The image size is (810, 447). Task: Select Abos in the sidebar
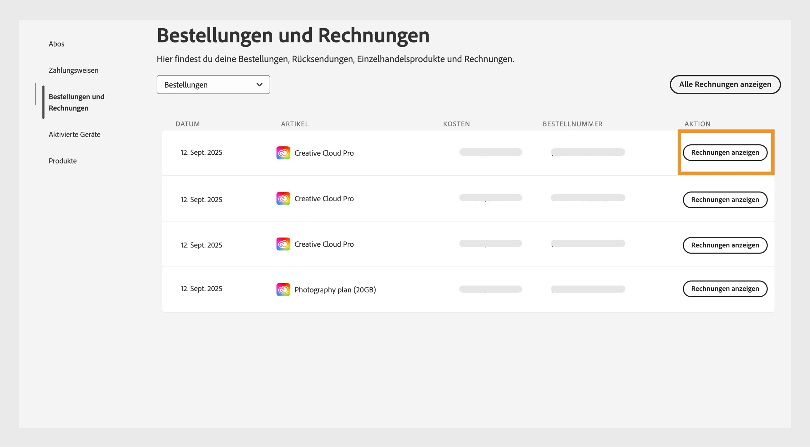(56, 43)
